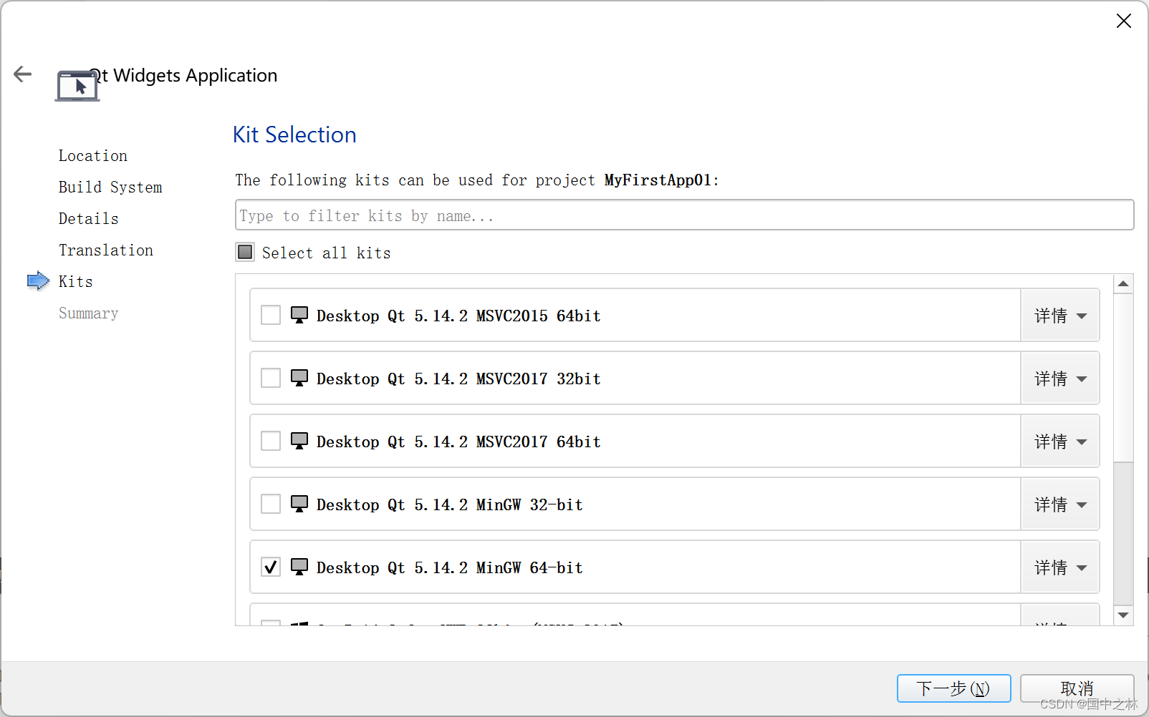This screenshot has width=1149, height=717.
Task: Select the Location wizard step
Action: click(x=93, y=155)
